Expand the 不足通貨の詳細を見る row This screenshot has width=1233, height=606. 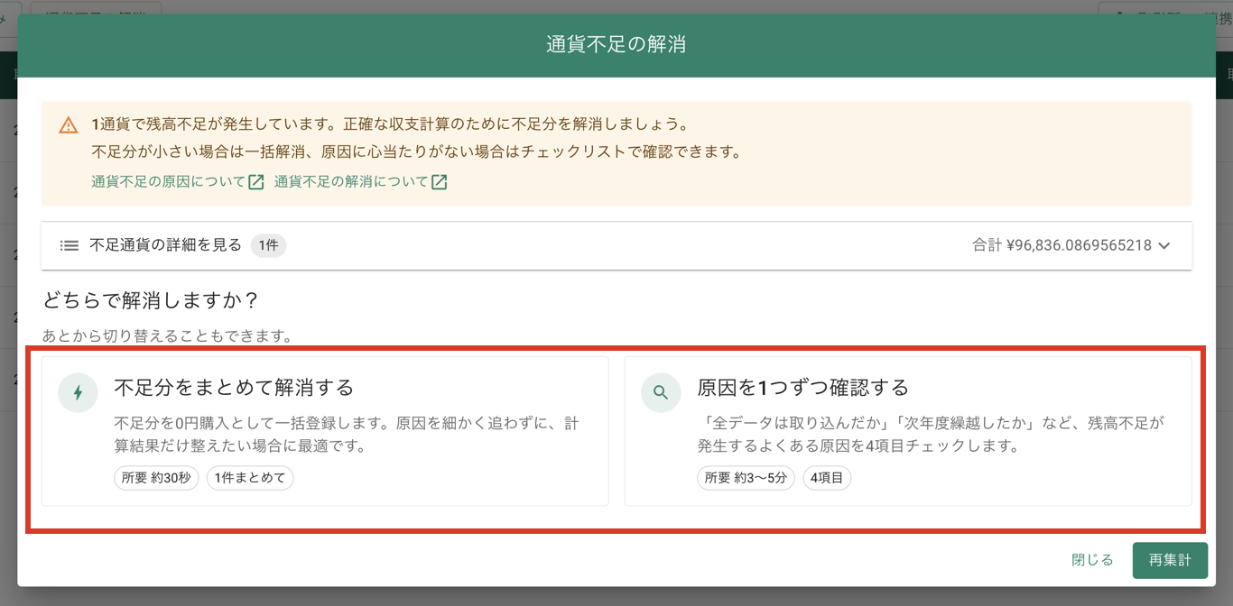[x=616, y=245]
